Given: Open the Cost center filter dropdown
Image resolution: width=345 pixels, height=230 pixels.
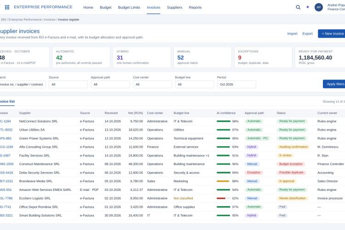Looking at the screenshot, I should pos(152,84).
